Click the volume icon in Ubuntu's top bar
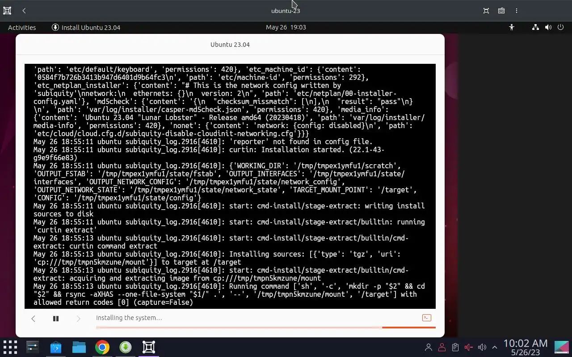 (548, 27)
